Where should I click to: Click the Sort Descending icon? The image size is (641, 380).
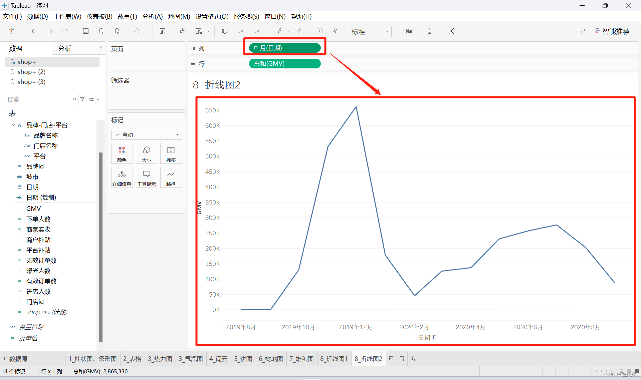[x=257, y=31]
